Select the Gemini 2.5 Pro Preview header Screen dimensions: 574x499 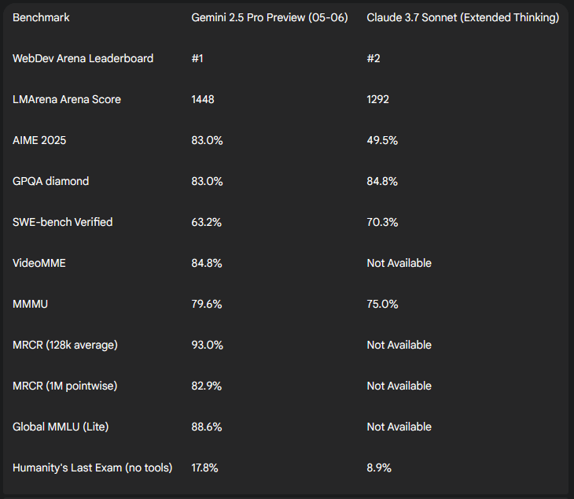(270, 17)
